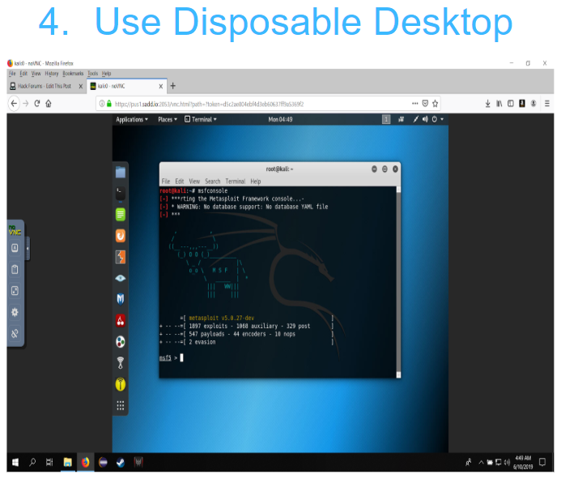Open the Firefox Bookmarks menu
The width and height of the screenshot is (561, 483).
point(73,74)
